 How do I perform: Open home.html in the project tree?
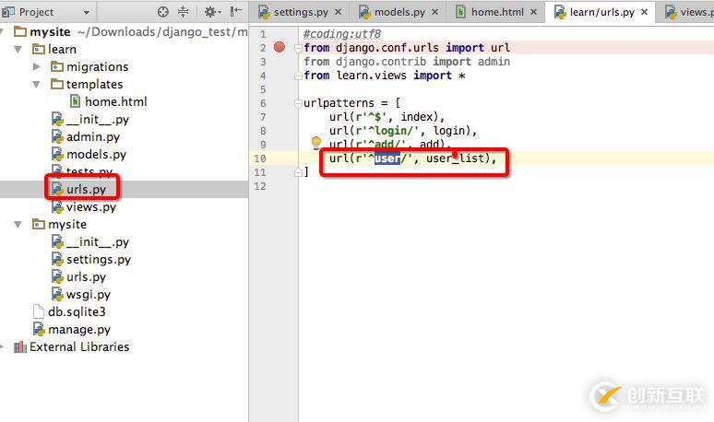pos(115,102)
